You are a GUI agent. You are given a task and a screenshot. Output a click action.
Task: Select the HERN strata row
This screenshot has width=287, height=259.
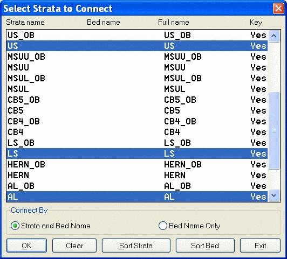(137, 175)
